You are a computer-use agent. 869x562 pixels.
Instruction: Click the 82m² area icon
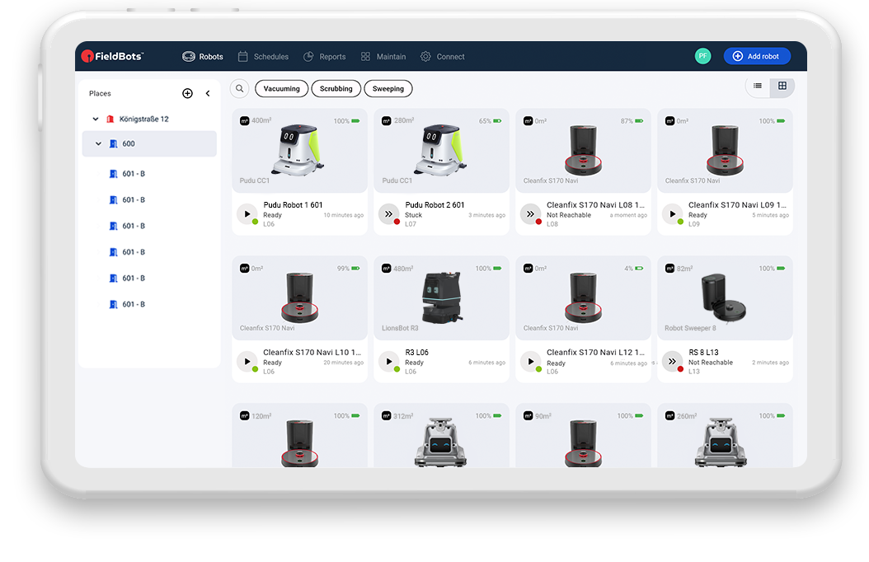670,269
